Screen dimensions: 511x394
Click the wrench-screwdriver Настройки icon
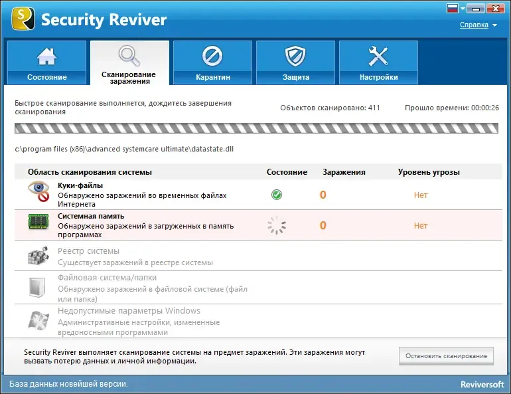tap(378, 56)
